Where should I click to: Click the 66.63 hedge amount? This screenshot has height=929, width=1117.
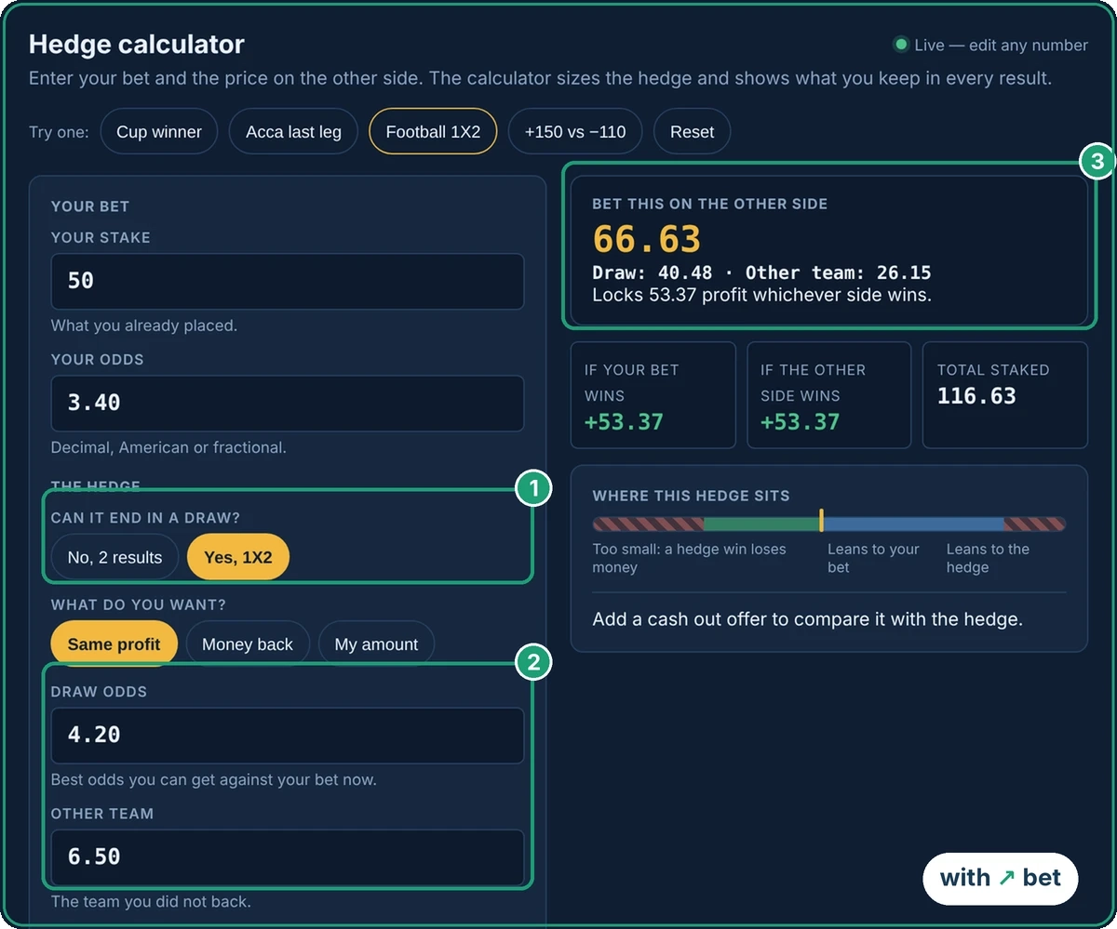click(647, 239)
